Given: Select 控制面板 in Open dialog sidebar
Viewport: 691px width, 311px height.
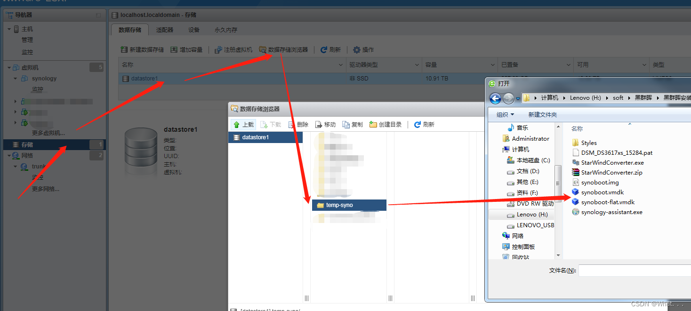Looking at the screenshot, I should (x=518, y=247).
